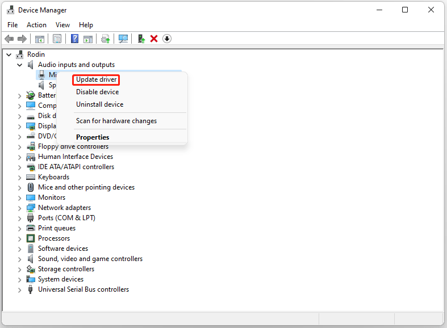Click the blue Help question-mark icon

(75, 39)
